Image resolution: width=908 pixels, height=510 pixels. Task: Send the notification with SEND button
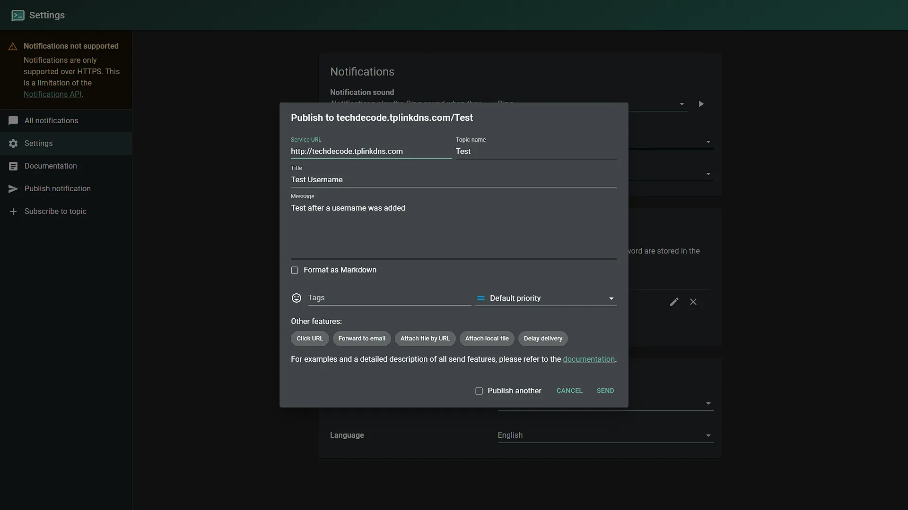(605, 391)
